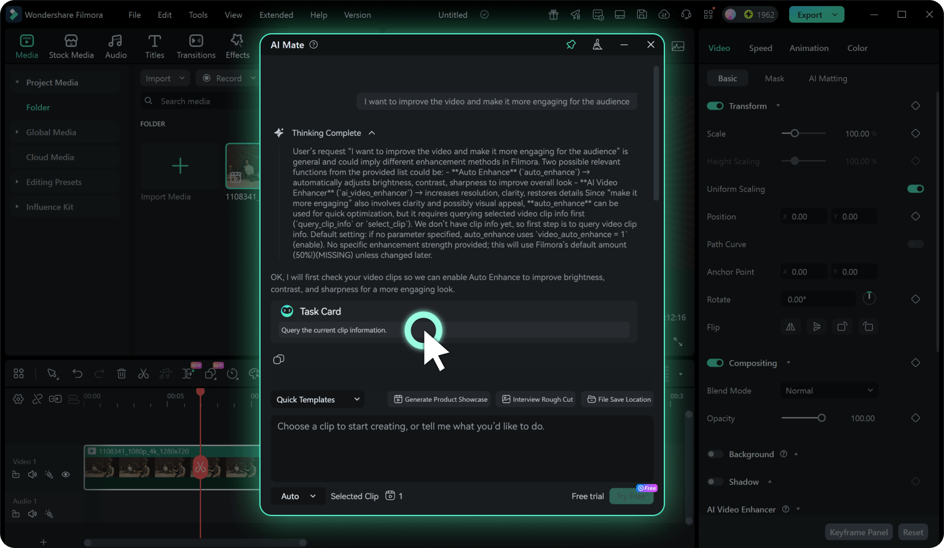Image resolution: width=944 pixels, height=548 pixels.
Task: Open the cloud upload icon
Action: [x=664, y=15]
